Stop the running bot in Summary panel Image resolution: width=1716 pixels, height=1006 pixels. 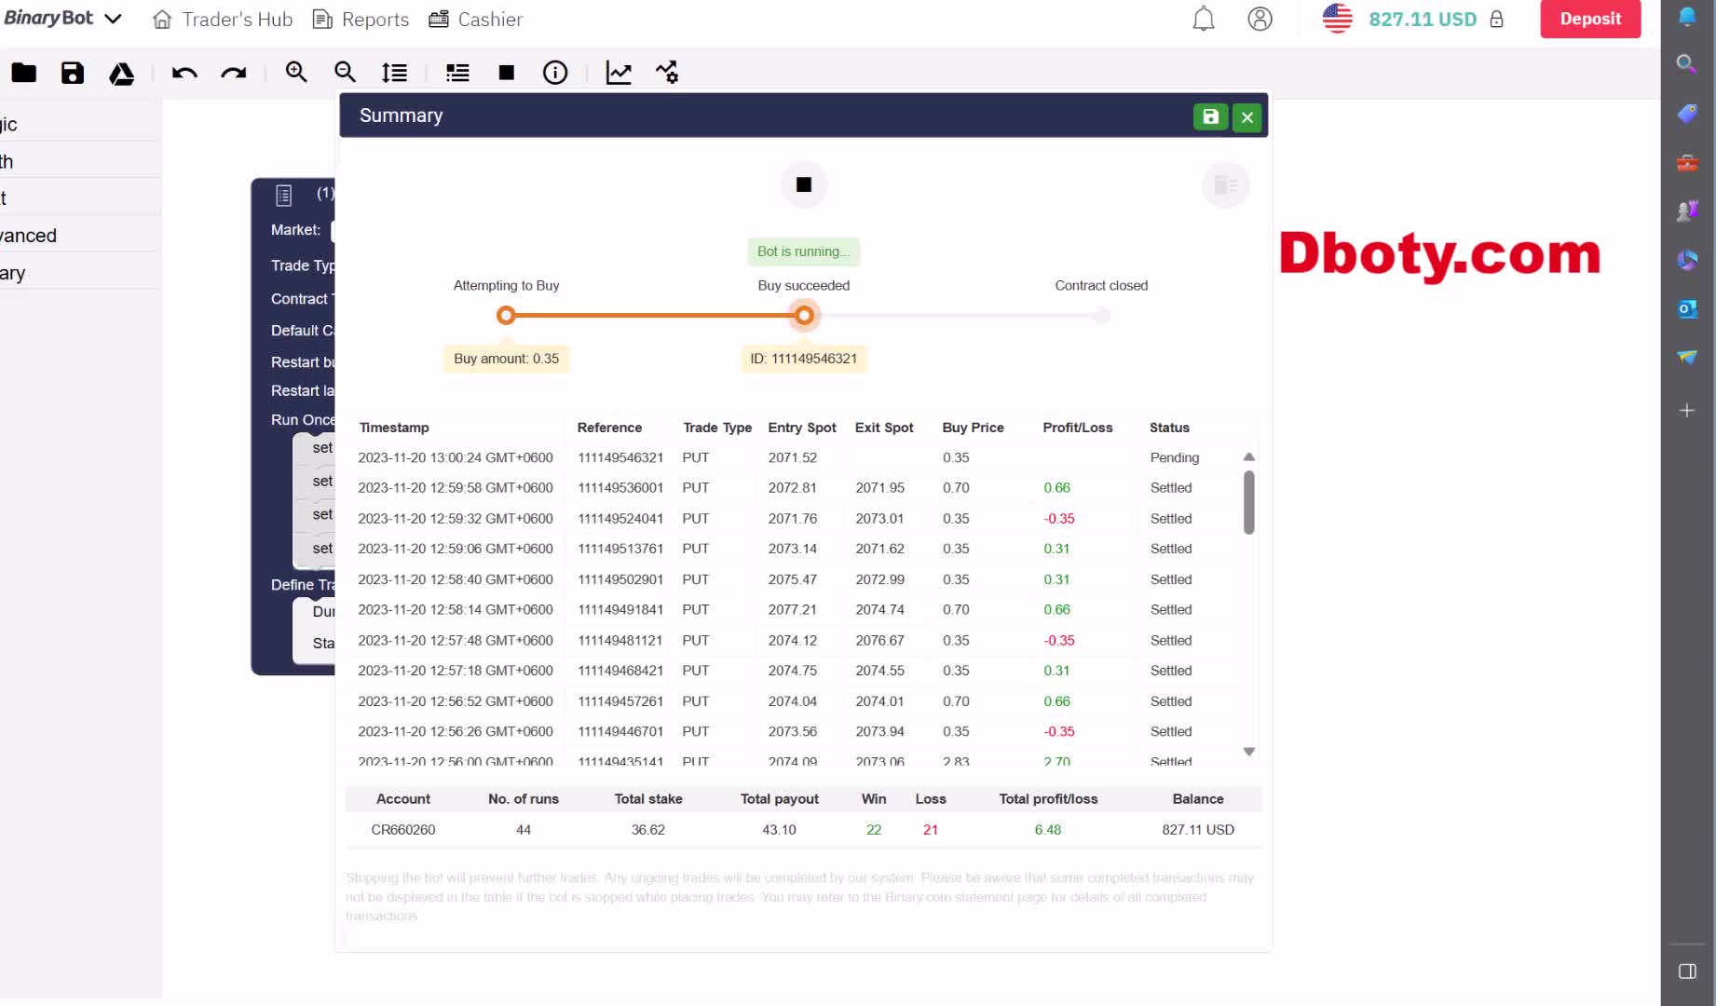803,184
